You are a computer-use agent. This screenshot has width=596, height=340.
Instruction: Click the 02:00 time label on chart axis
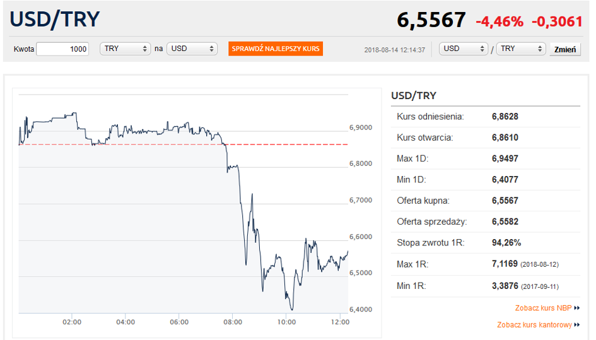[72, 322]
